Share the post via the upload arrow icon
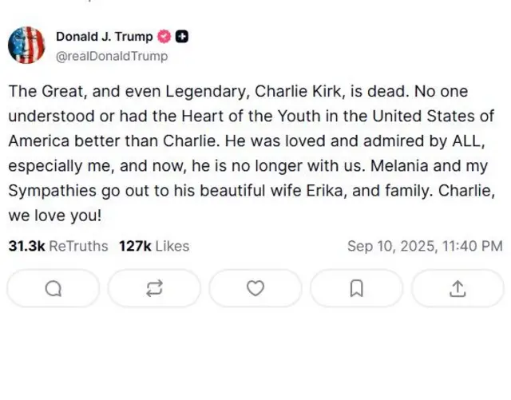The height and width of the screenshot is (400, 511). pos(458,289)
